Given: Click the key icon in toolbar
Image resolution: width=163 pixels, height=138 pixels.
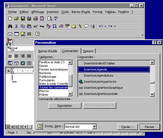Looking at the screenshot, I should pyautogui.click(x=42, y=27).
